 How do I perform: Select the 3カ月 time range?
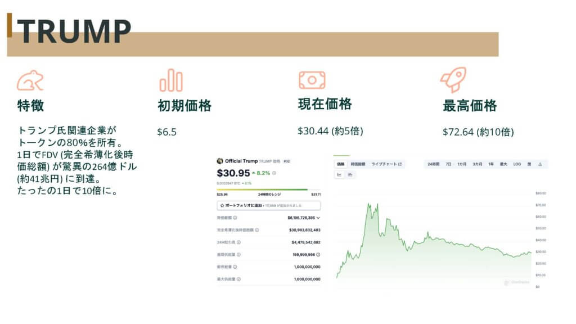(x=477, y=164)
